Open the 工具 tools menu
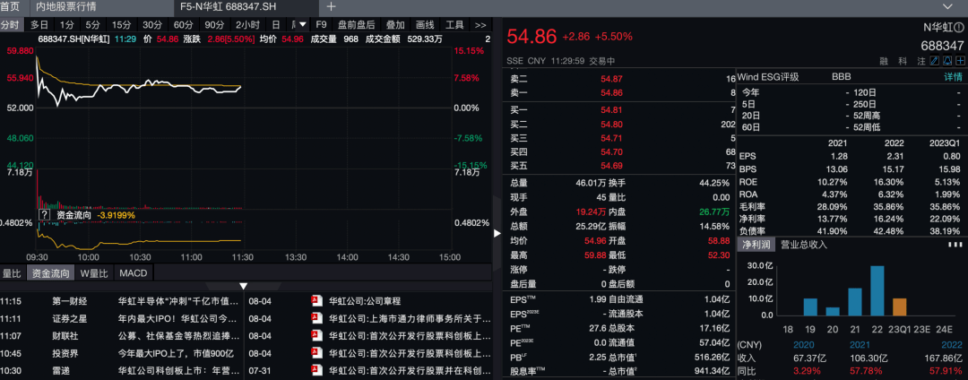968x380 pixels. 454,25
